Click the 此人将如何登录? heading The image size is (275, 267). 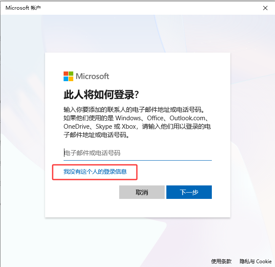click(x=101, y=95)
